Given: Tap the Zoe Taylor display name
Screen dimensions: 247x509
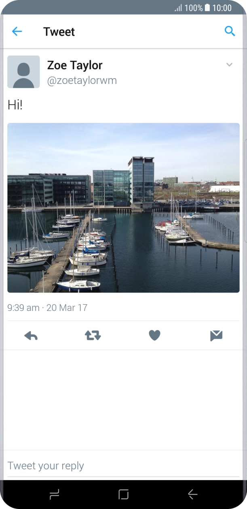Looking at the screenshot, I should point(75,65).
